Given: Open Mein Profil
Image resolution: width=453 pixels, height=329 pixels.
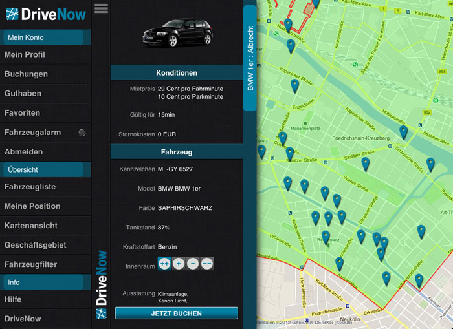Looking at the screenshot, I should tap(45, 55).
